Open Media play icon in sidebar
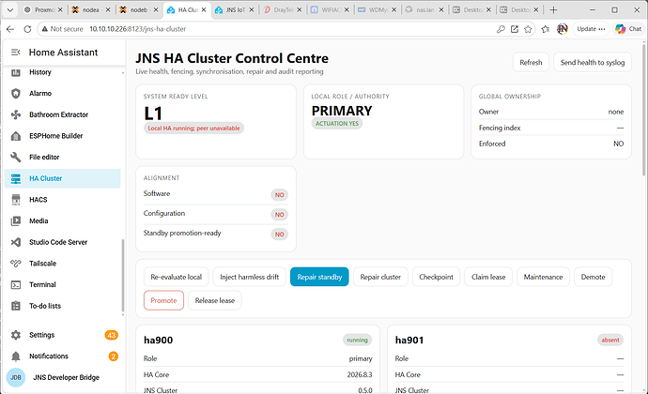The image size is (648, 394). (16, 221)
